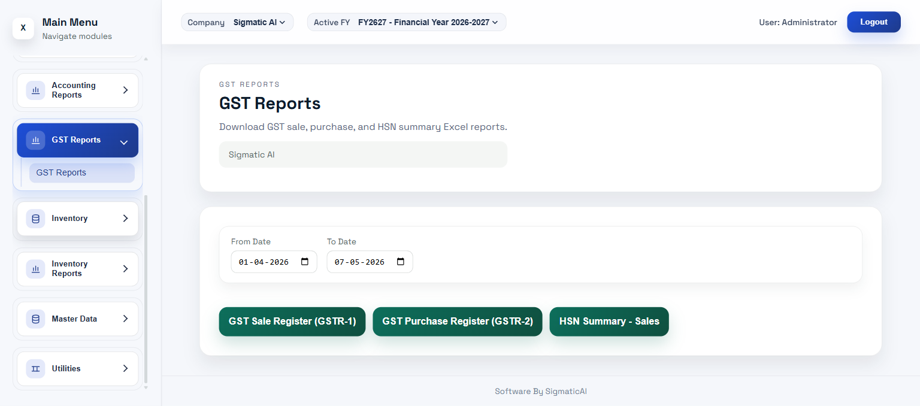
Task: Expand the Accounting Reports chevron
Action: 125,90
